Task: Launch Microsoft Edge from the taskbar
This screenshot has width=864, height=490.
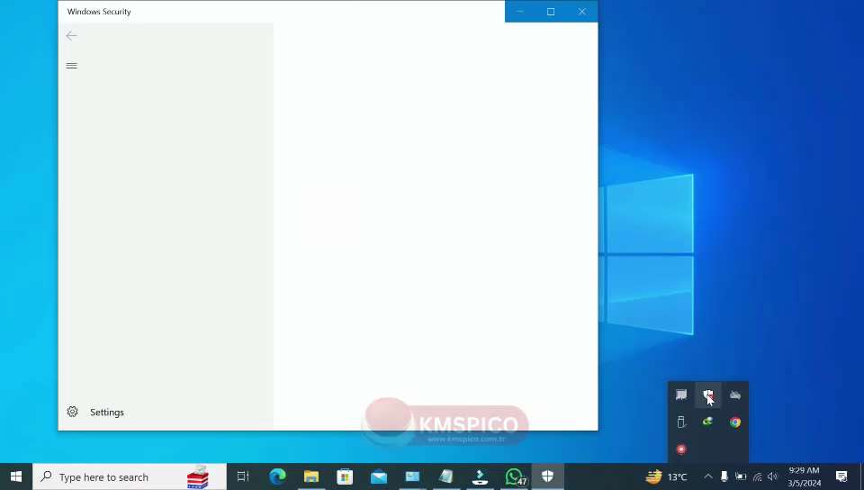Action: 277,476
